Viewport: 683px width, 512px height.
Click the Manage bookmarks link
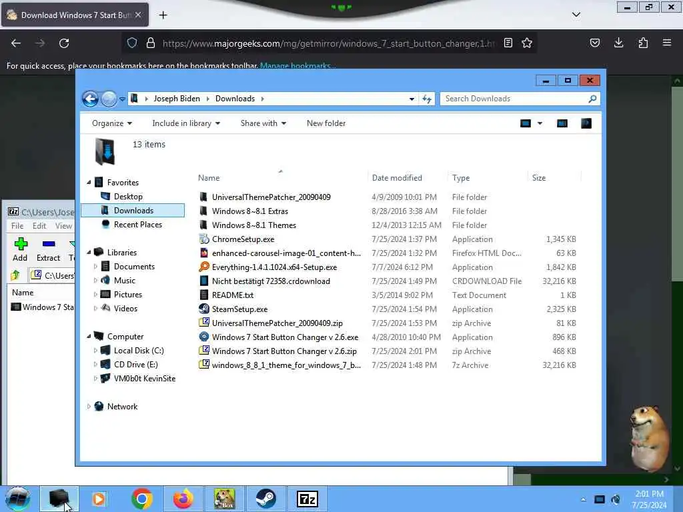298,66
